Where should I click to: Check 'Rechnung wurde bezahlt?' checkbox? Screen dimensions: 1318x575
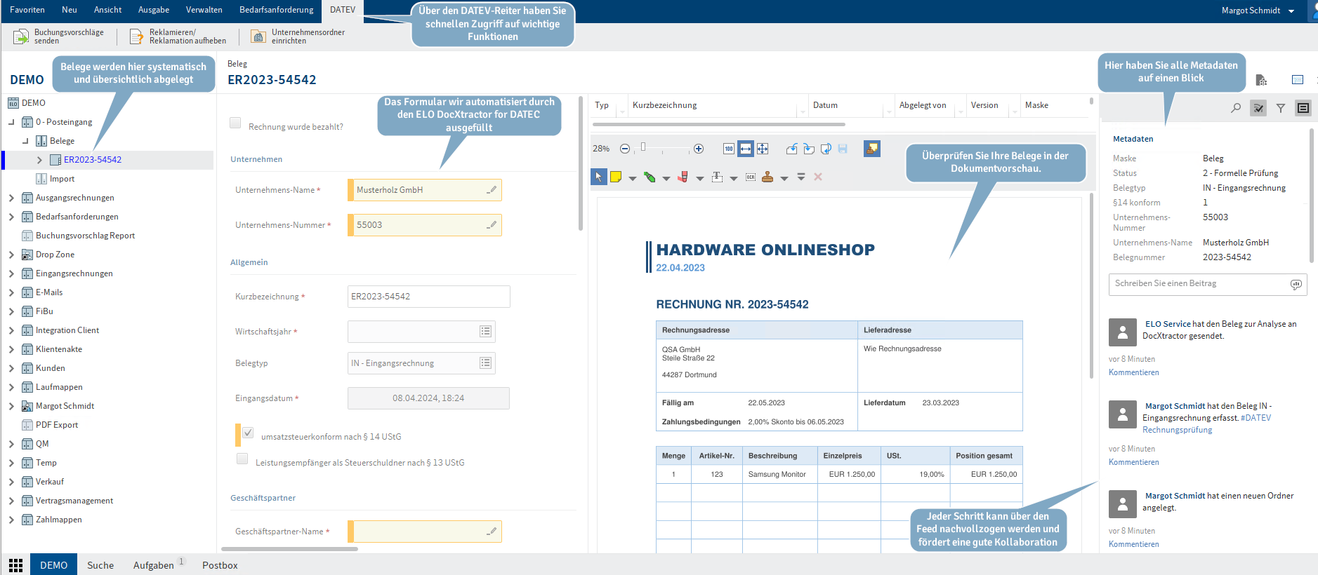tap(235, 123)
